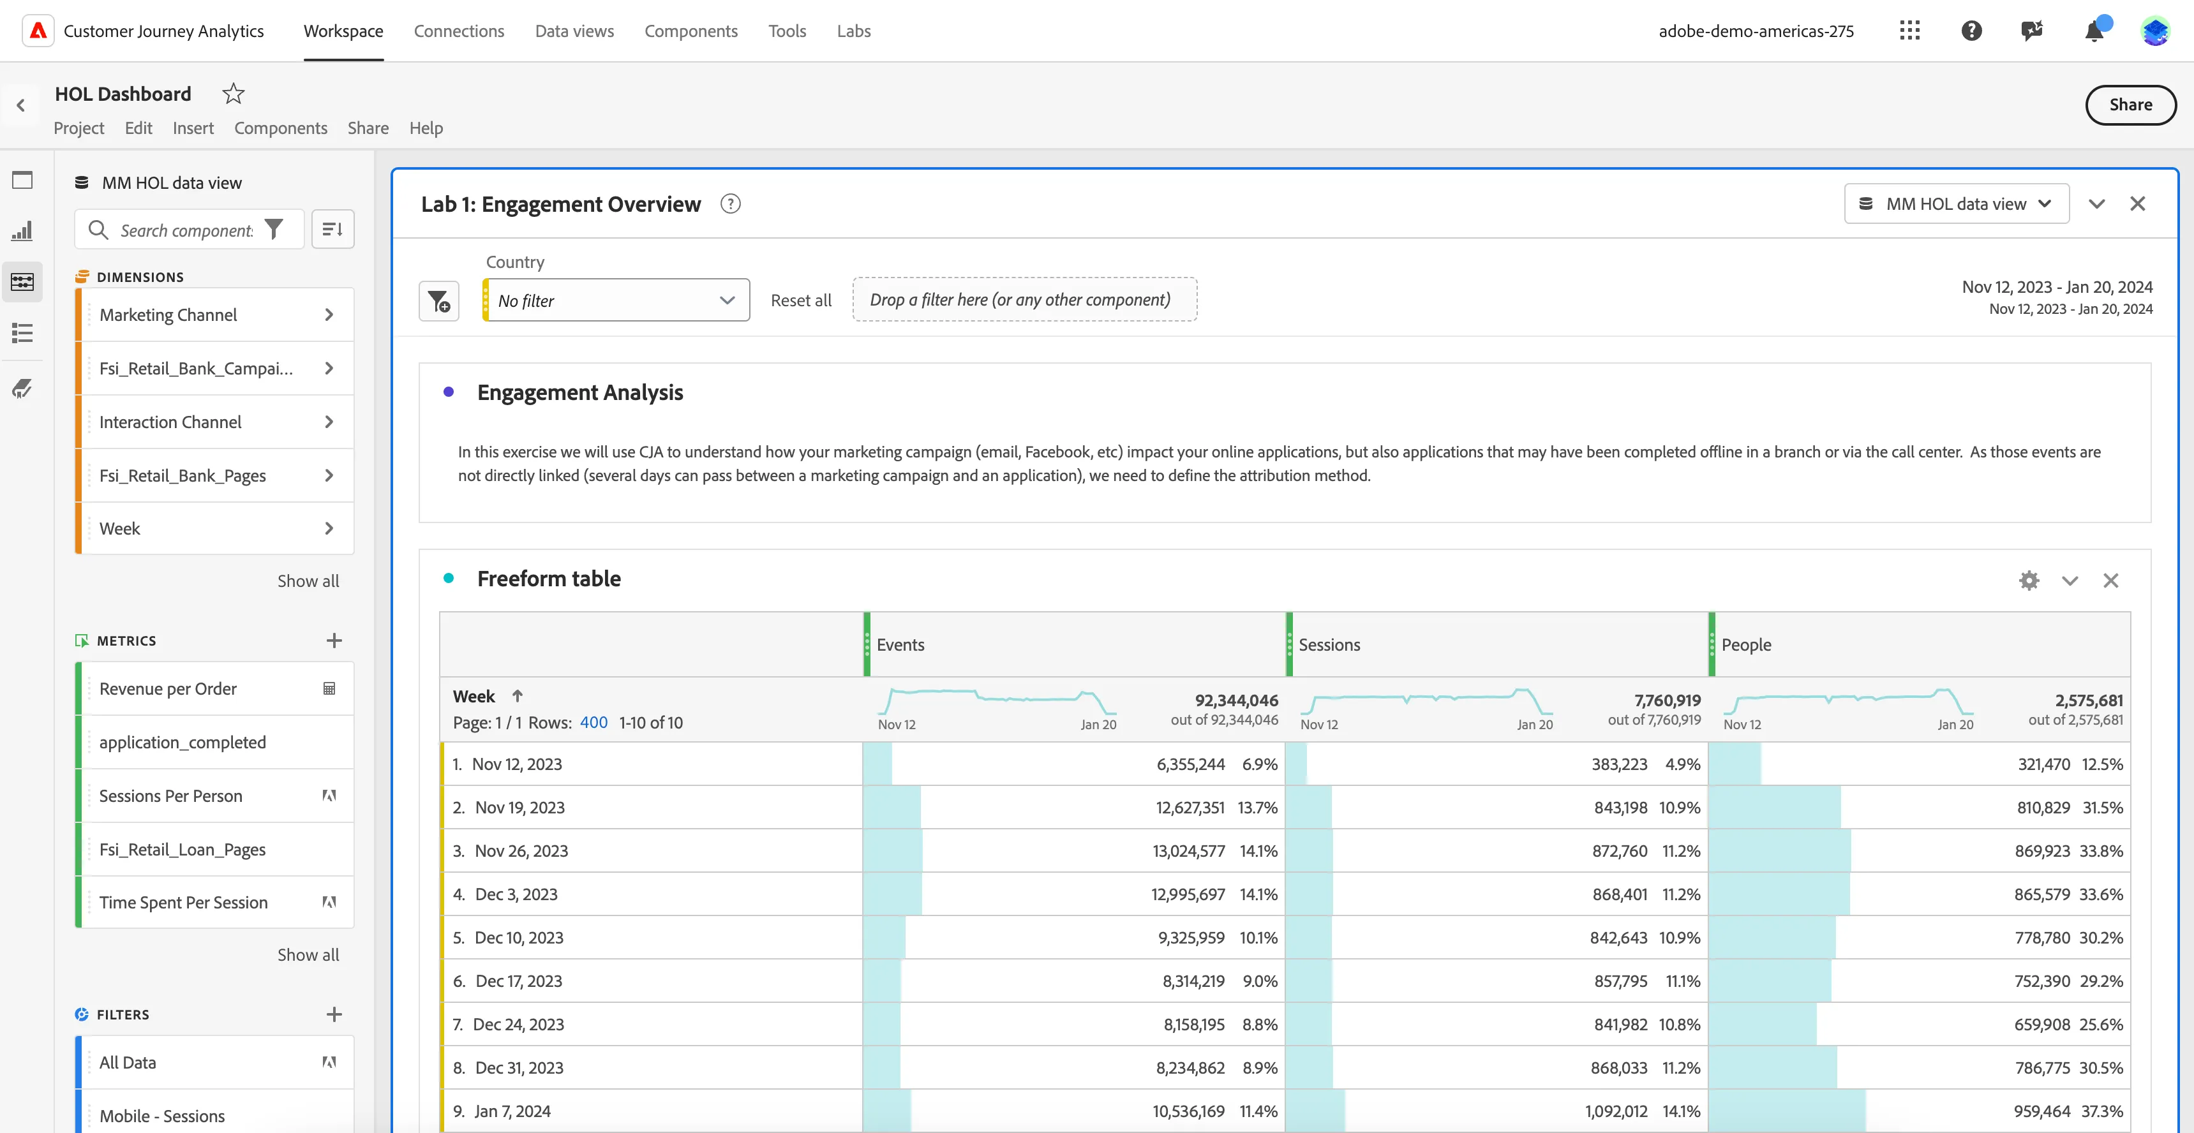This screenshot has width=2194, height=1133.
Task: Open the MM HOL data view panel dropdown
Action: coord(1957,204)
